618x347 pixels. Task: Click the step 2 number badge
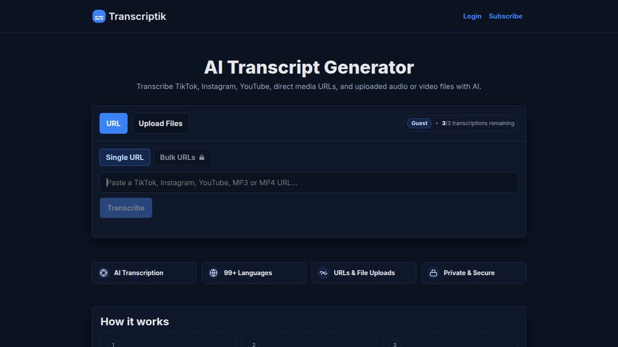pyautogui.click(x=254, y=344)
